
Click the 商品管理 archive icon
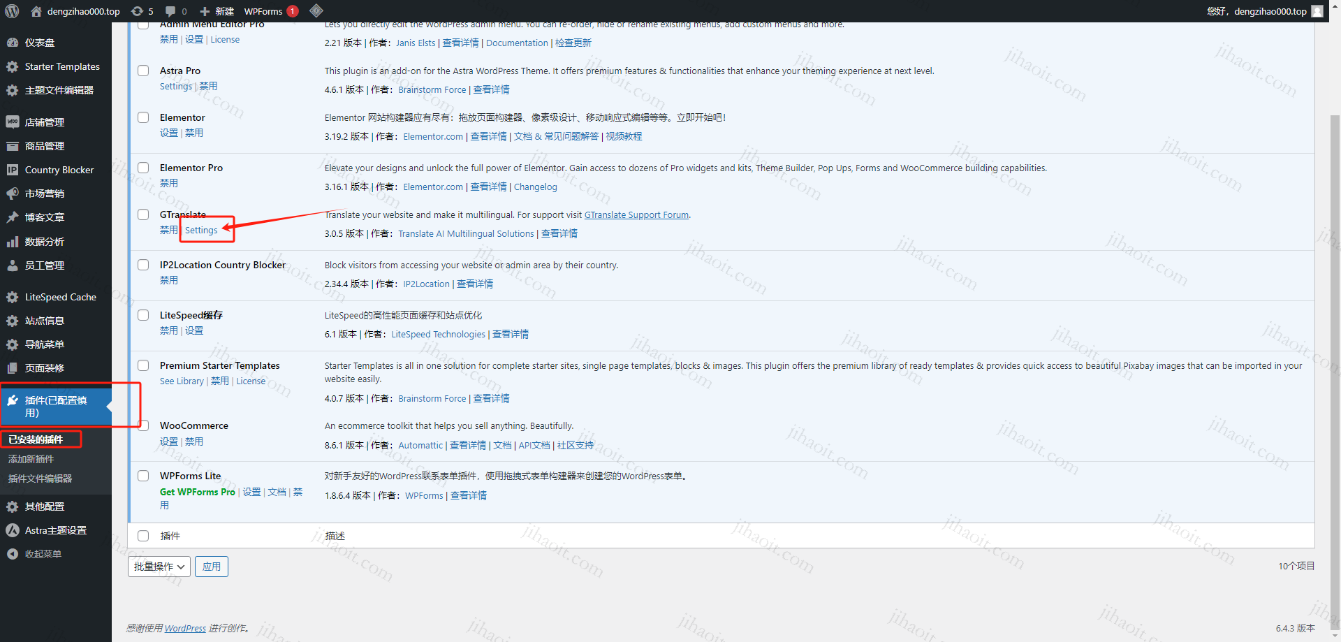(x=13, y=146)
